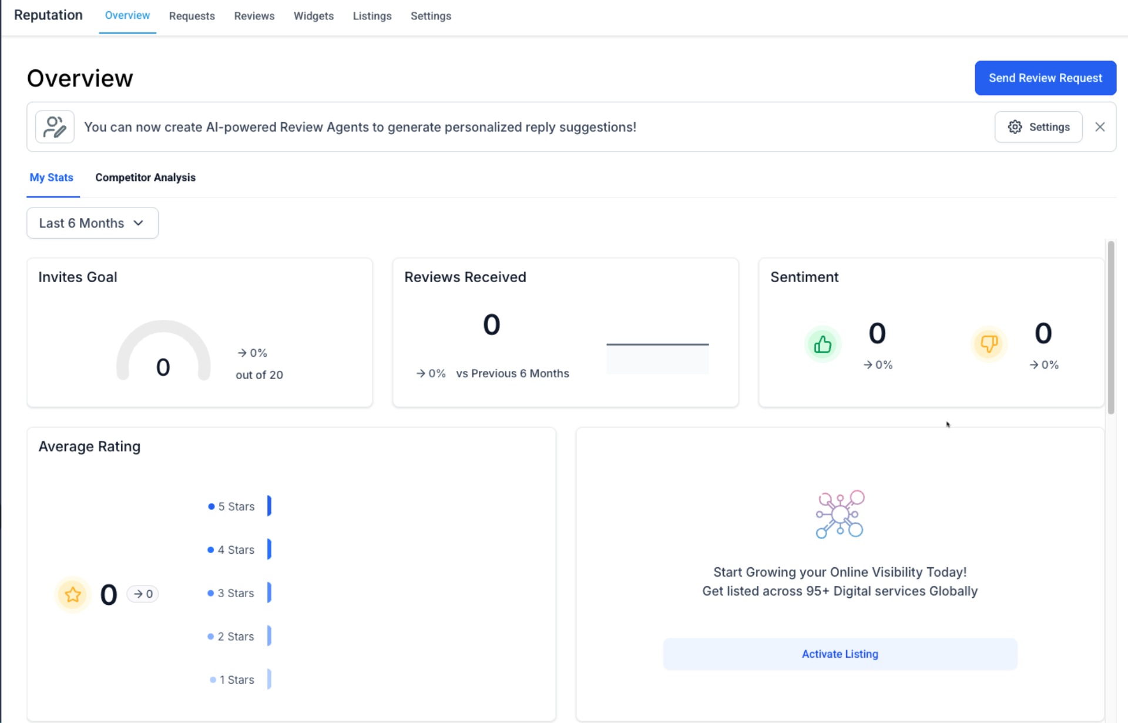Select the My Stats tab
This screenshot has width=1128, height=723.
click(52, 177)
